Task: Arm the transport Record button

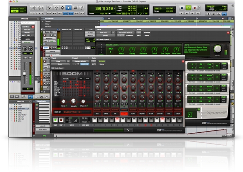Action: (x=195, y=7)
